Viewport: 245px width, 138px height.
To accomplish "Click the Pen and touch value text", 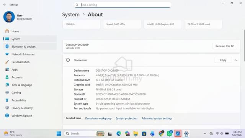I will click(x=125, y=108).
